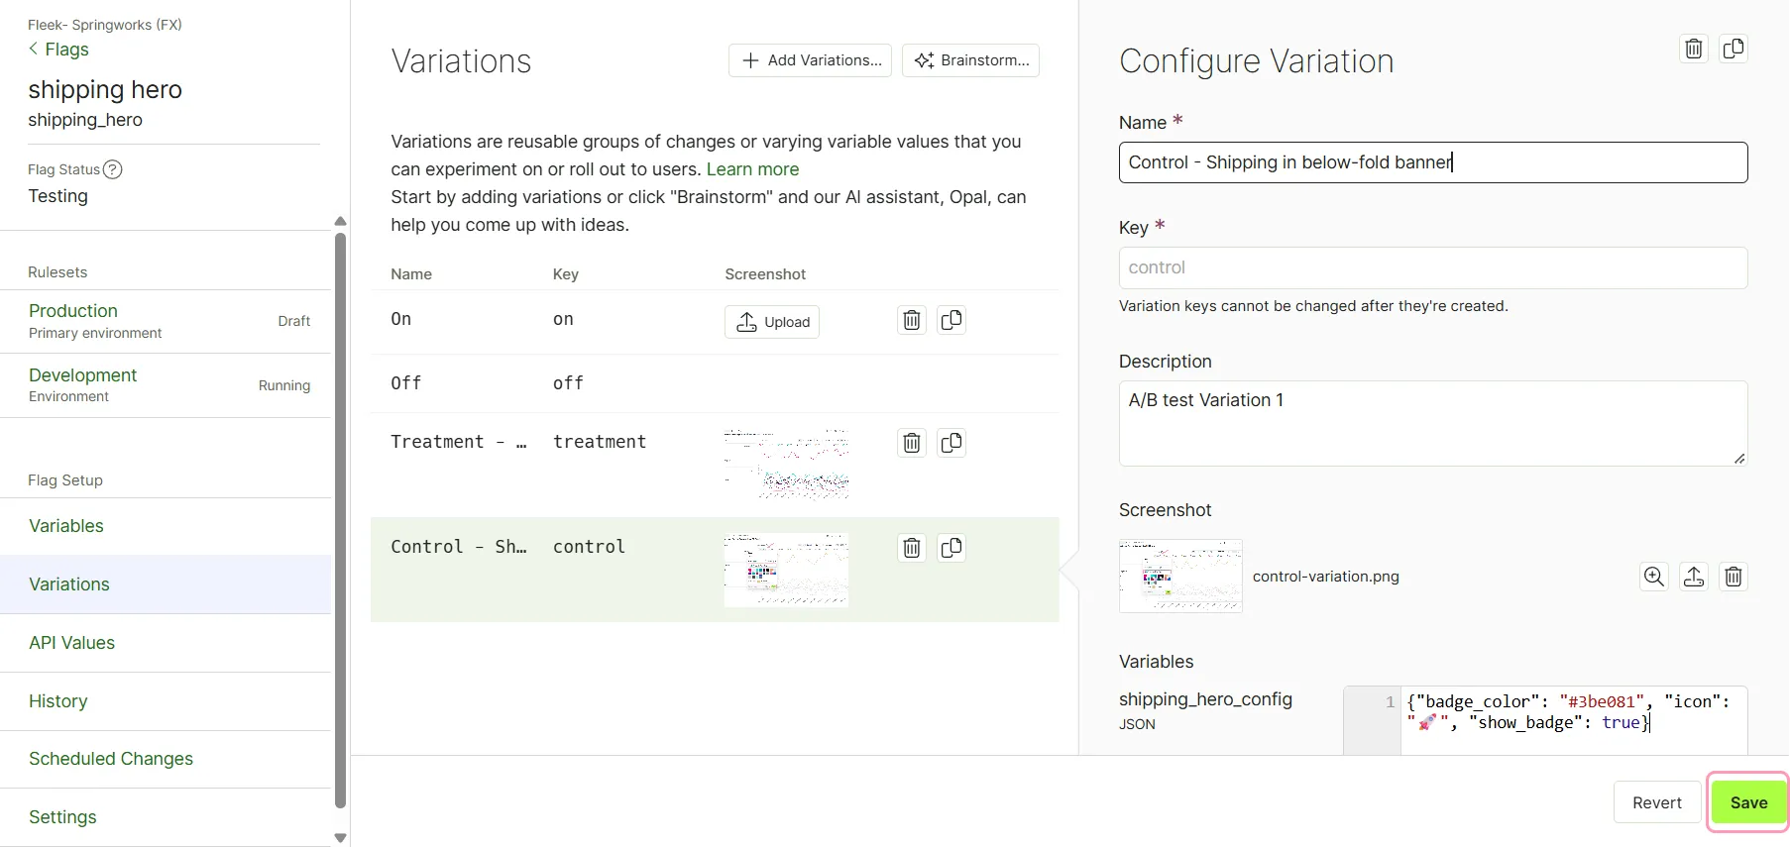Image resolution: width=1790 pixels, height=847 pixels.
Task: Follow the Learn more link
Action: point(752,169)
